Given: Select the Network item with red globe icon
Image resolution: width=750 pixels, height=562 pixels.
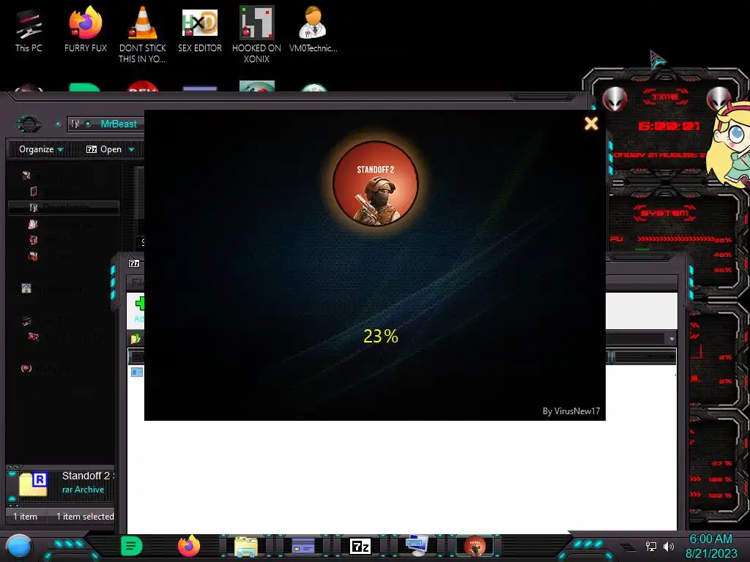Looking at the screenshot, I should click(45, 369).
